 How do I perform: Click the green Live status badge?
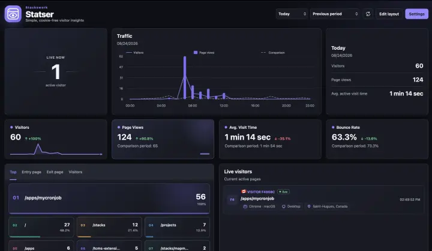click(x=283, y=192)
